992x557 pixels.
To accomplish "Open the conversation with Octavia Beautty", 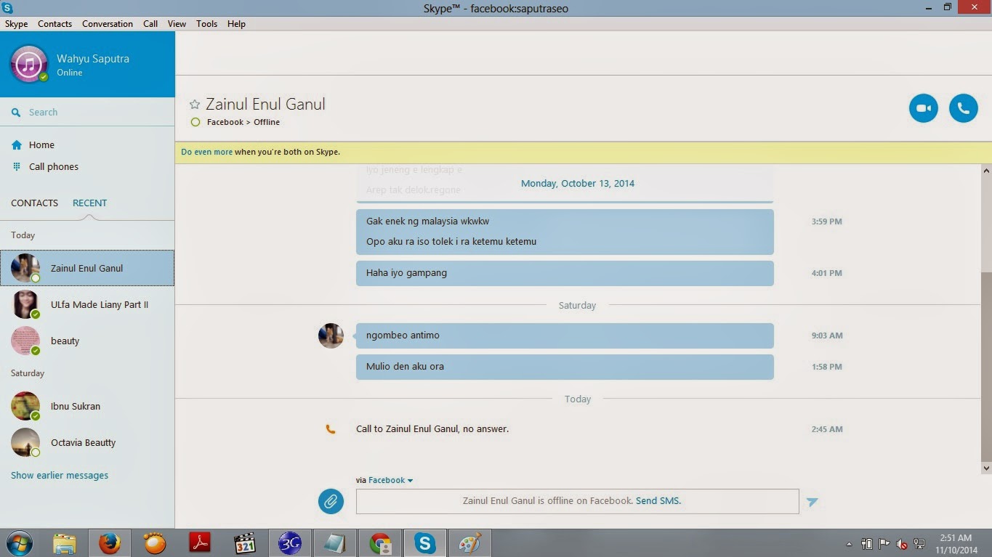I will coord(87,442).
